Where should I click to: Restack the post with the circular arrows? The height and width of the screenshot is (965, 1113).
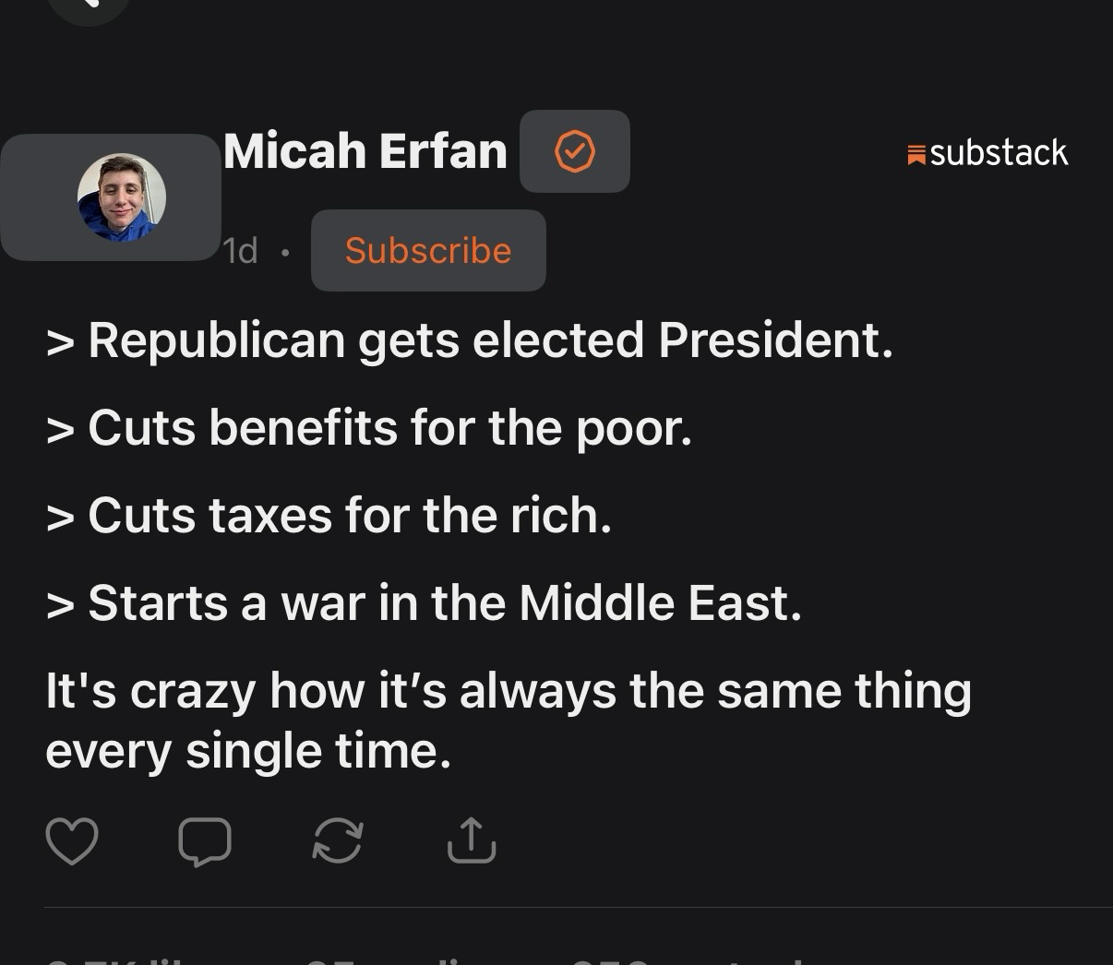(338, 840)
